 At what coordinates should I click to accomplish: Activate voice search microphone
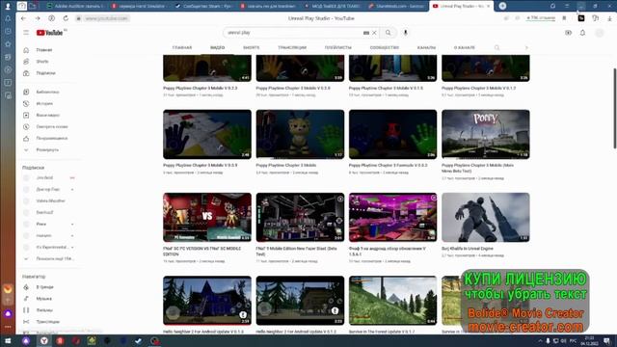tap(405, 33)
